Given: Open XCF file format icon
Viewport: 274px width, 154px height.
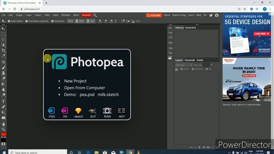Looking at the screenshot, I should [92, 113].
